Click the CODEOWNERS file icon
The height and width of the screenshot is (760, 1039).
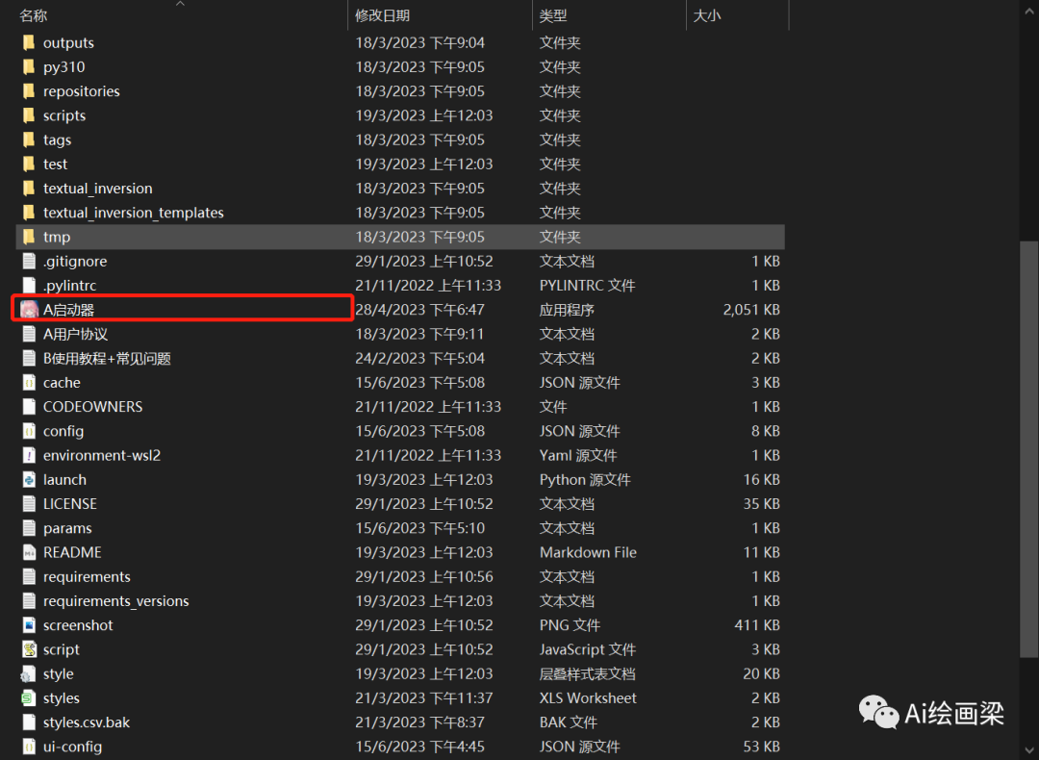point(29,407)
